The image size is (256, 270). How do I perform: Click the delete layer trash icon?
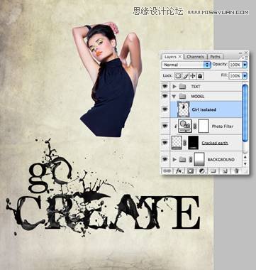point(236,171)
